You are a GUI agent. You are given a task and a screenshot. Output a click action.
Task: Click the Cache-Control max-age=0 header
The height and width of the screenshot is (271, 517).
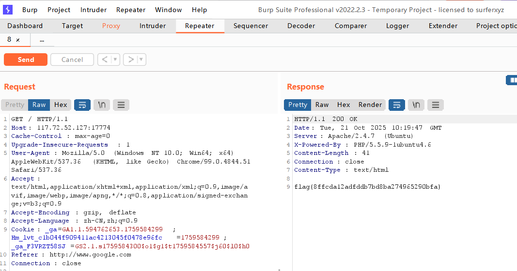tap(61, 136)
